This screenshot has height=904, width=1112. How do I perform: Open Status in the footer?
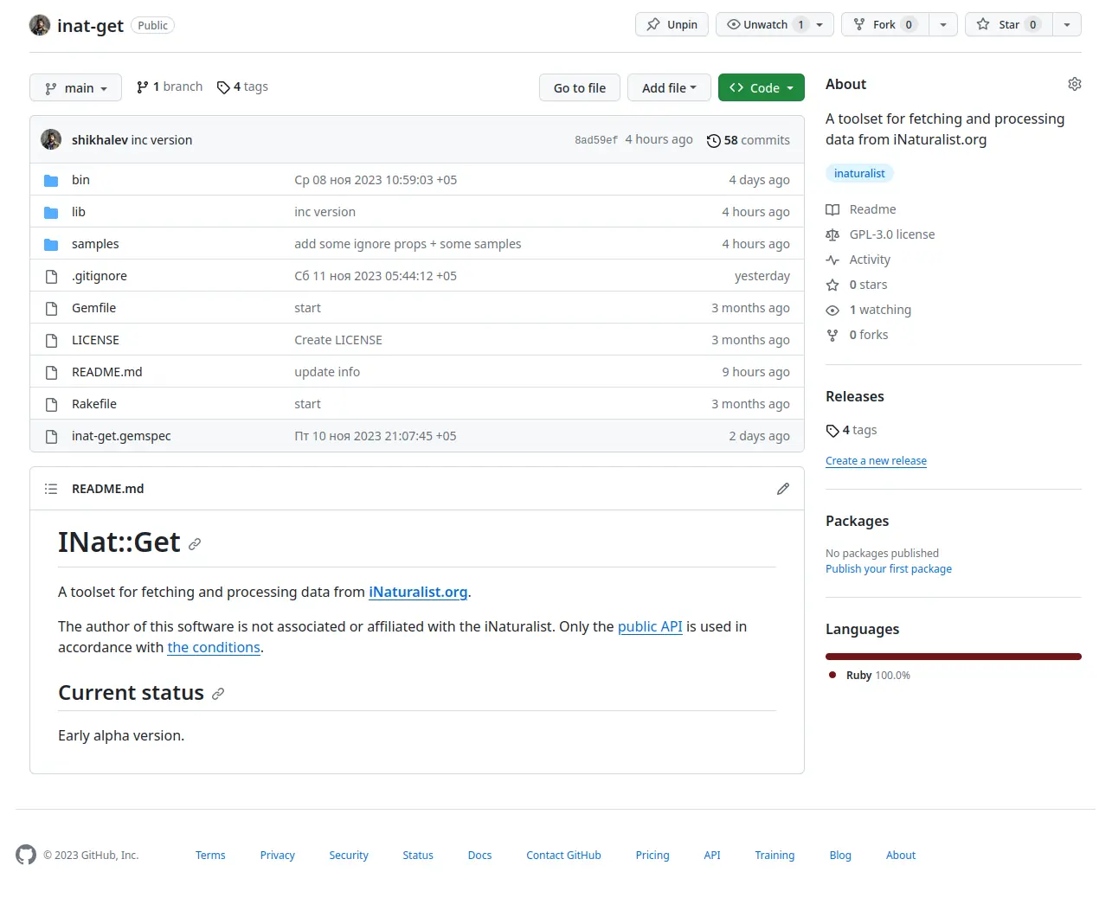pos(418,855)
